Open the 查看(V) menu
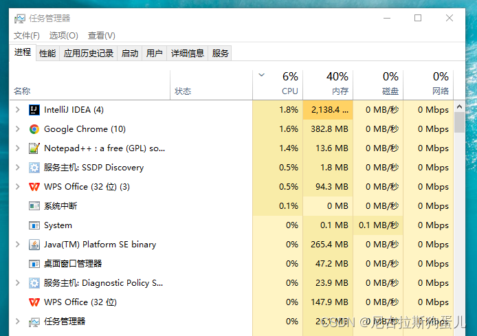Viewport: 477px width, 336px height. (102, 36)
